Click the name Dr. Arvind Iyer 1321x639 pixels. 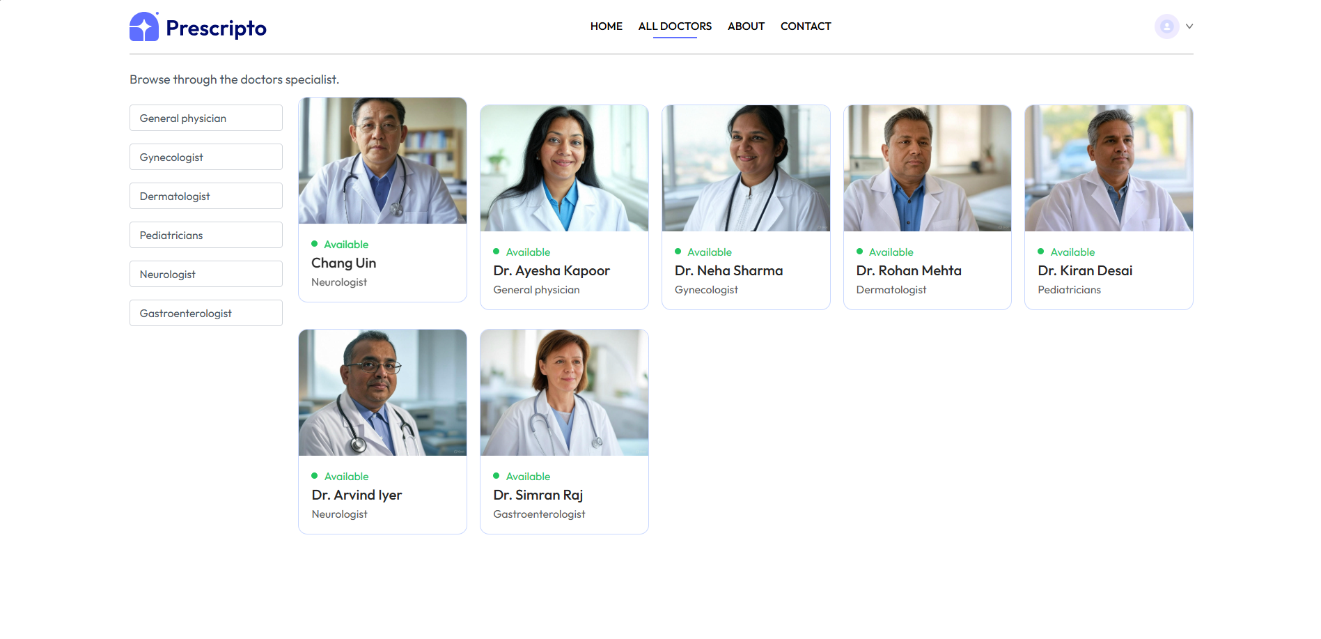[x=357, y=495]
